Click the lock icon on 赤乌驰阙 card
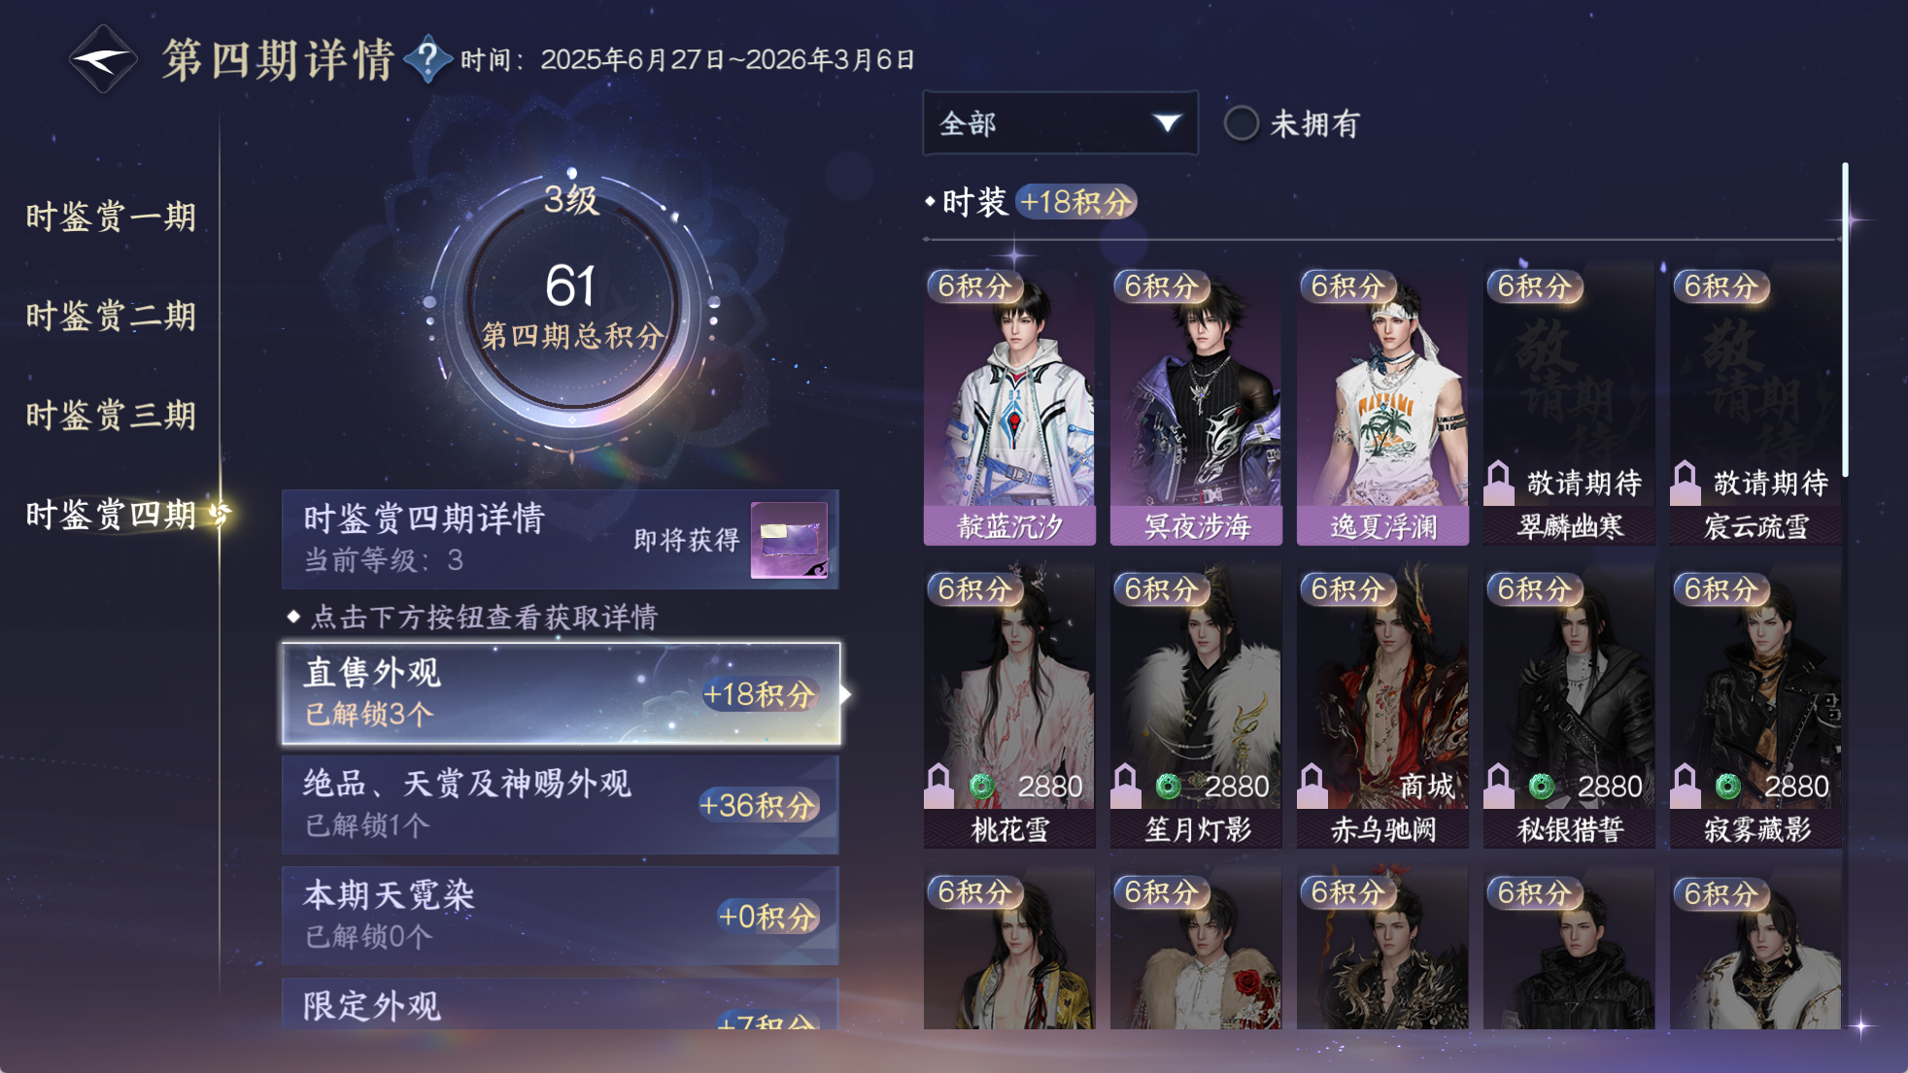1908x1073 pixels. coord(1312,785)
